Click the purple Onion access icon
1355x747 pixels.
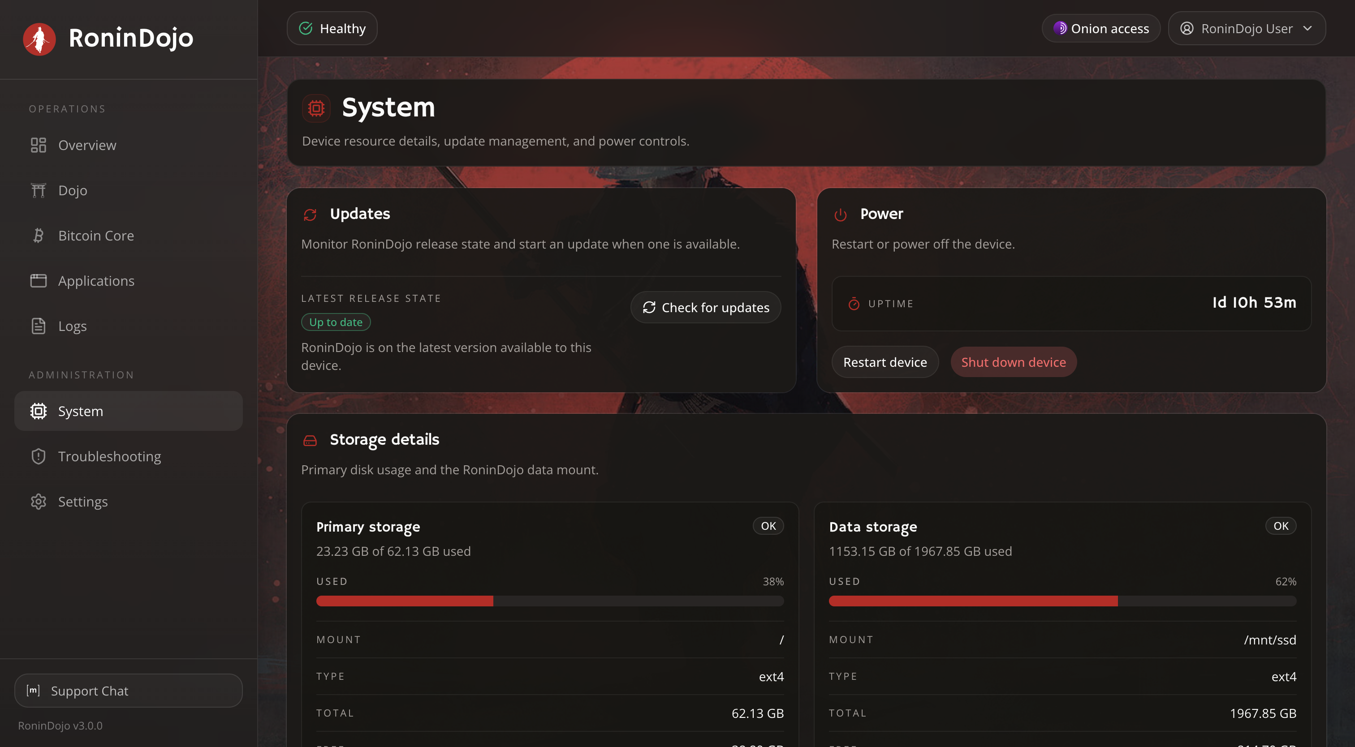tap(1060, 28)
